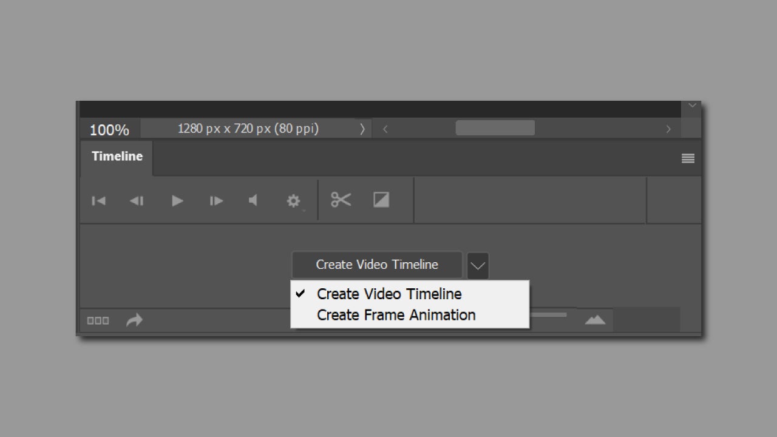777x437 pixels.
Task: Expand document info arrow beside dimensions
Action: click(x=362, y=129)
